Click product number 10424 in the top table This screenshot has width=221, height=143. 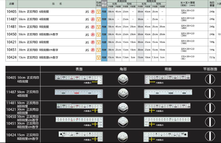[12, 57]
